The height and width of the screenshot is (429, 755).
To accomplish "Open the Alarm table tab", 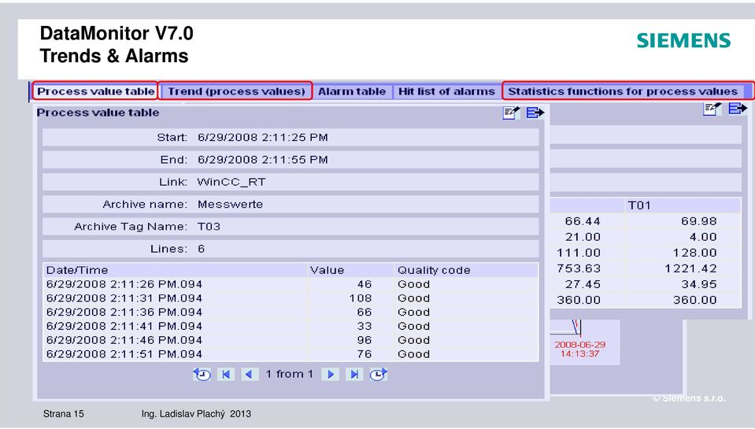I will 352,91.
